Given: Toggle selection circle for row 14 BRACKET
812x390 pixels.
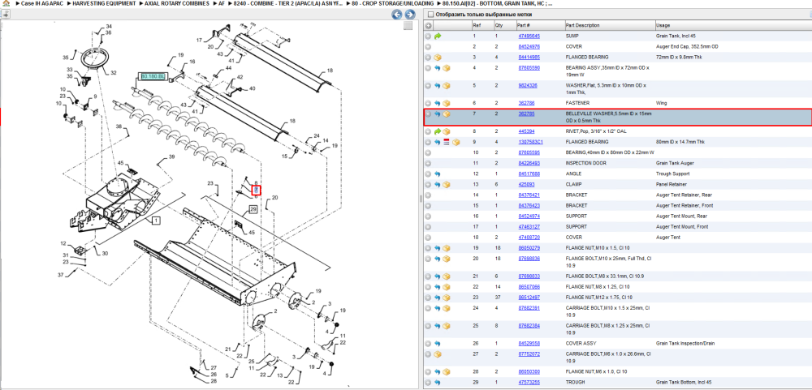Looking at the screenshot, I should (x=428, y=195).
